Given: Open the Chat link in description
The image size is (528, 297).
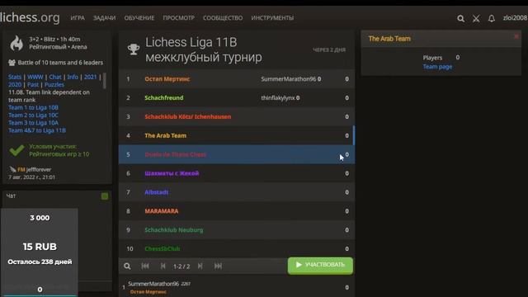Looking at the screenshot, I should [55, 77].
